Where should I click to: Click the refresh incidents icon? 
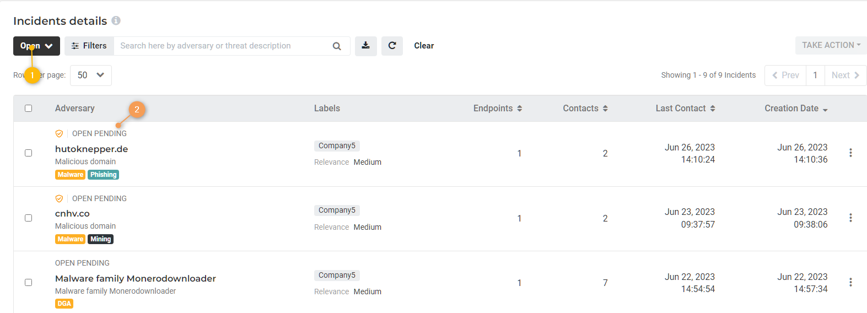pyautogui.click(x=392, y=46)
